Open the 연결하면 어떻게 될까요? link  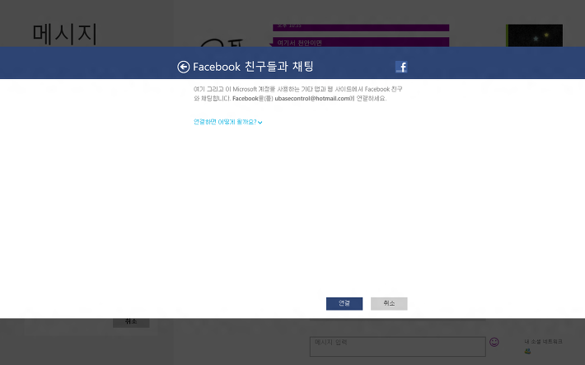[225, 122]
